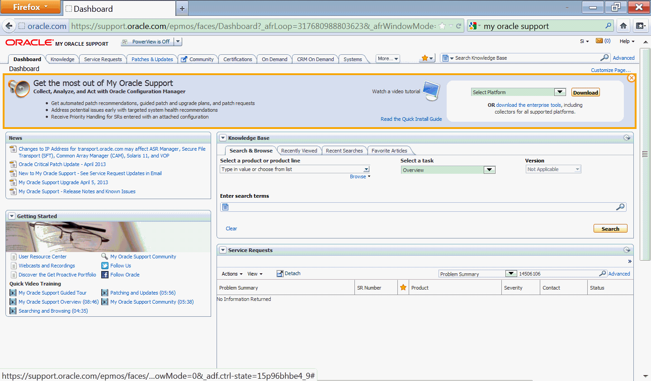Viewport: 651px width, 381px height.
Task: Toggle PowerView is Off button
Action: click(147, 42)
